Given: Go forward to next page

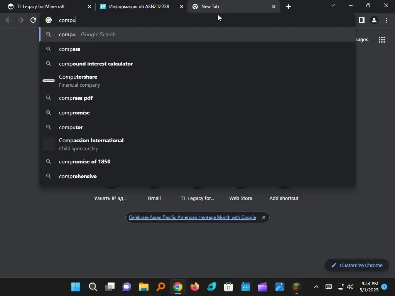Looking at the screenshot, I should [21, 20].
